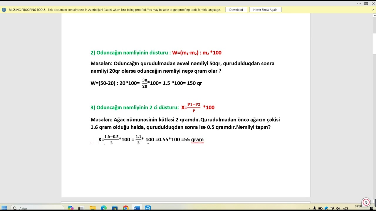
Task: Open the blue app next to Word in taskbar
Action: [148, 208]
